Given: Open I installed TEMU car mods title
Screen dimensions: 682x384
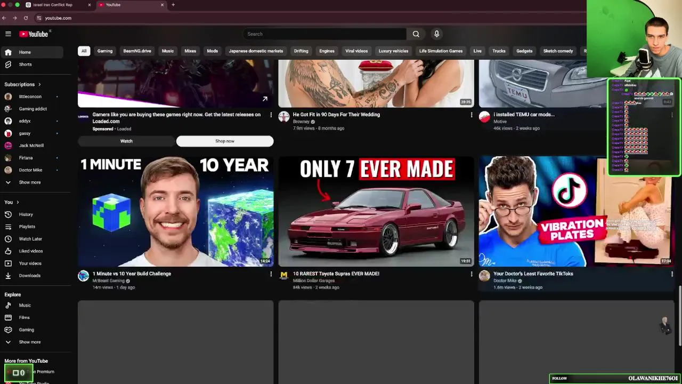Looking at the screenshot, I should [x=524, y=115].
